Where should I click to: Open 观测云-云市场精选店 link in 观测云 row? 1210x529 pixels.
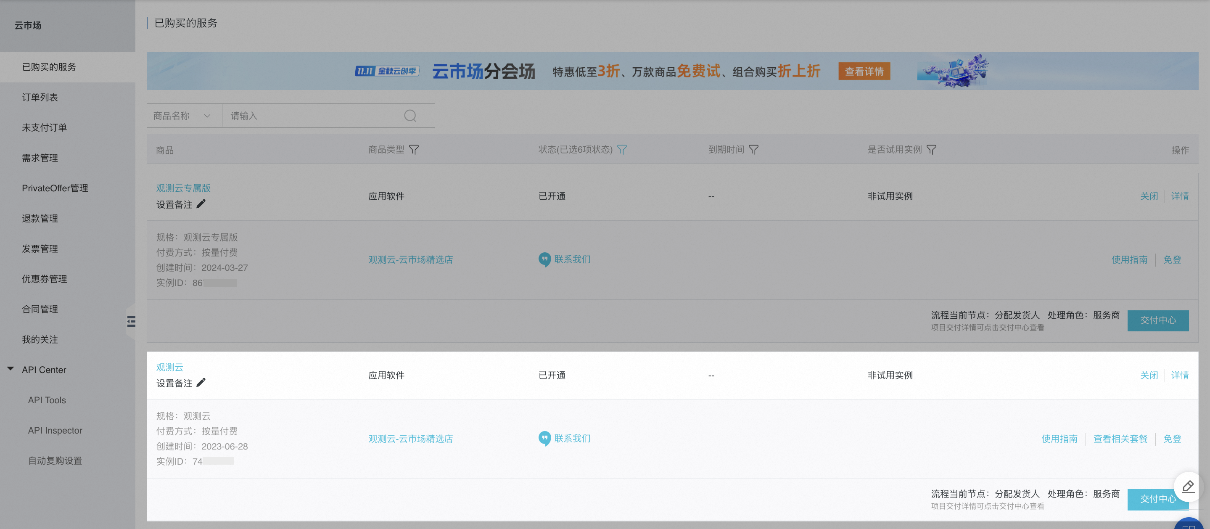click(x=410, y=439)
